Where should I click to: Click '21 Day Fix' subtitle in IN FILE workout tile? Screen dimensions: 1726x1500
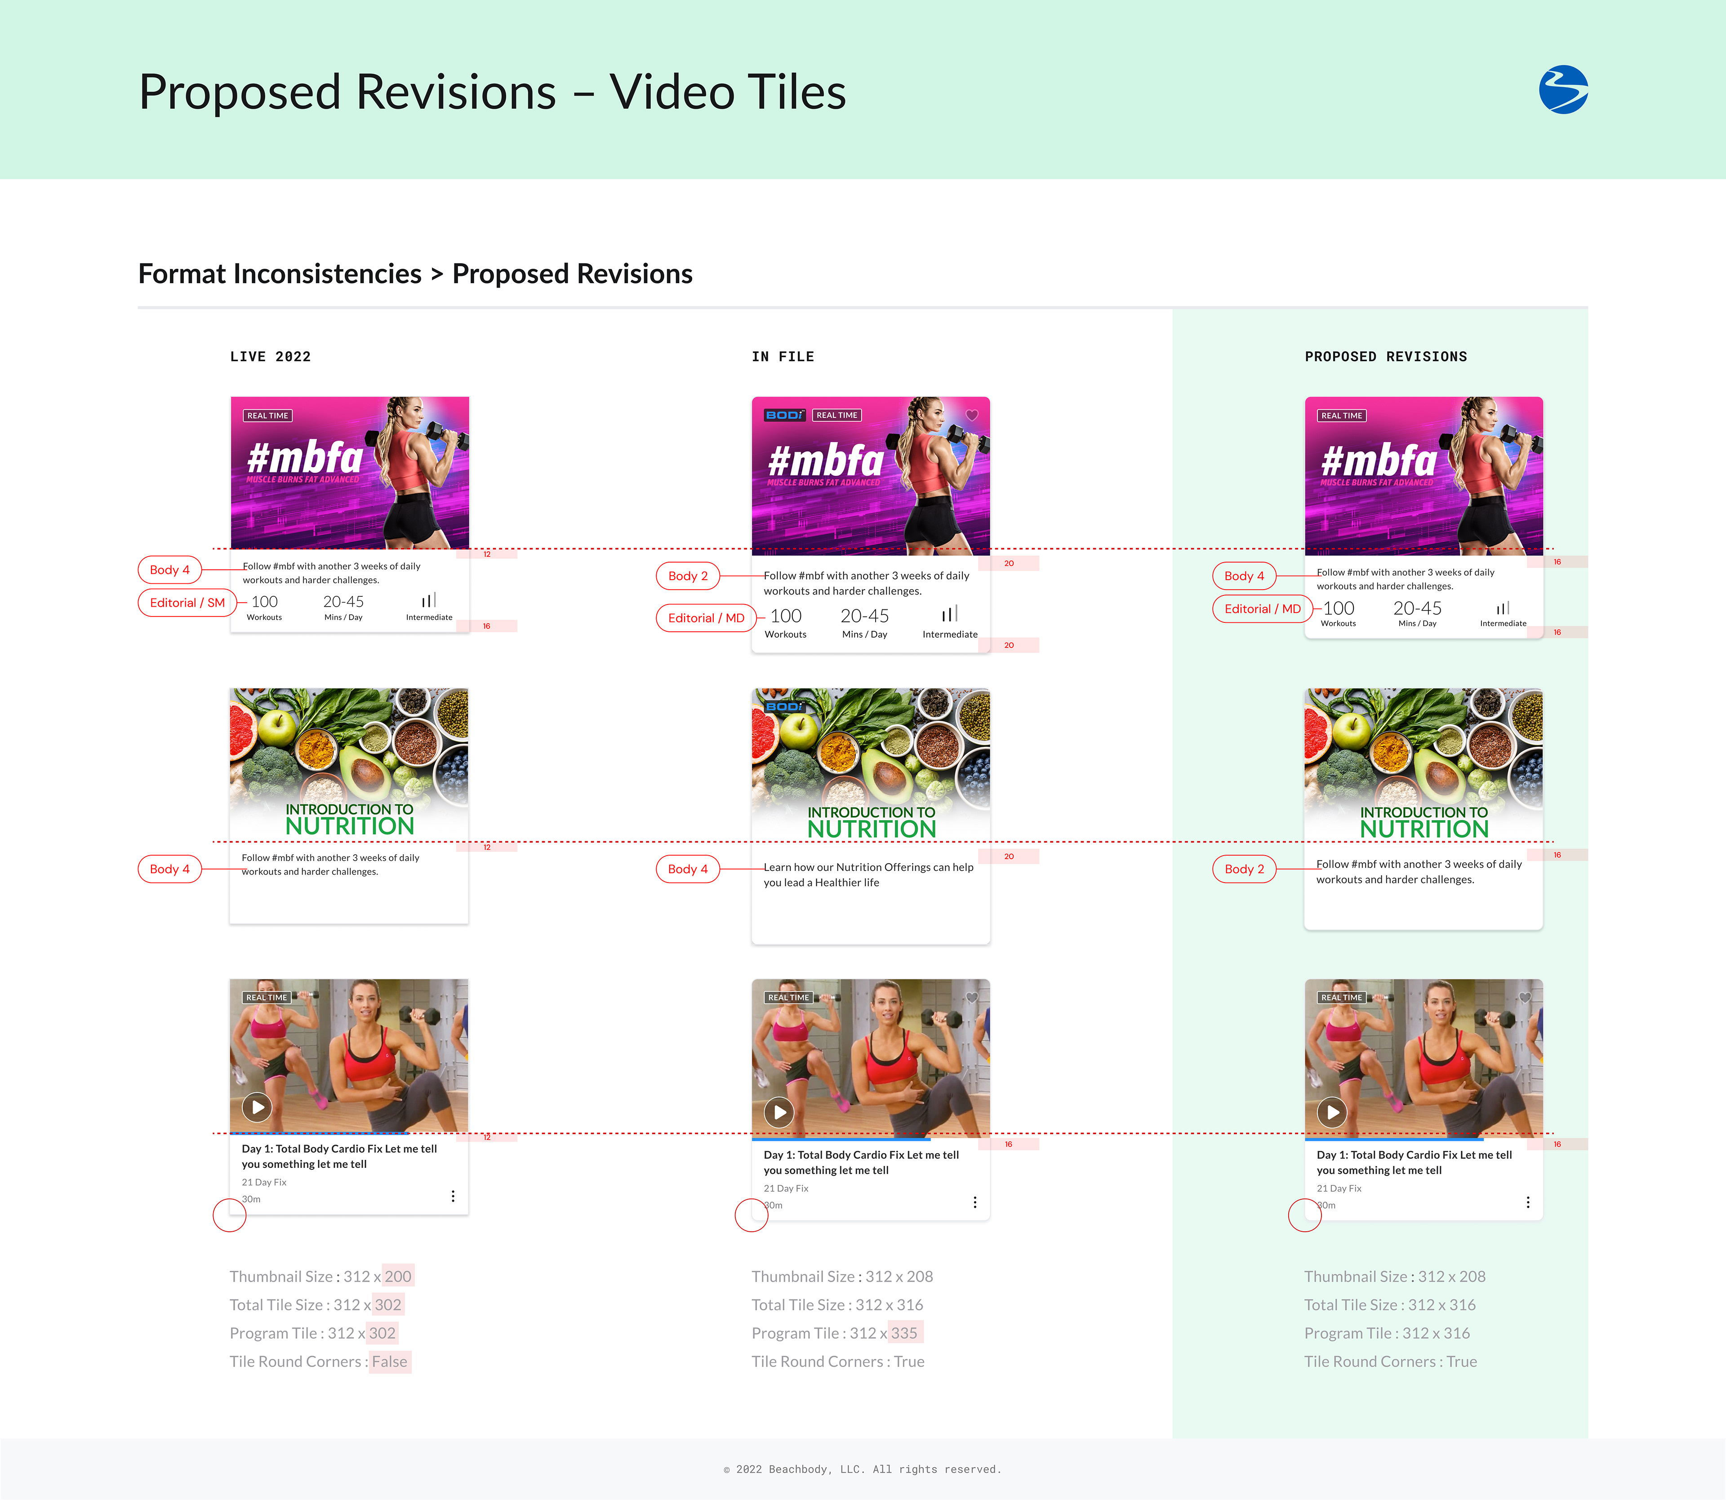(786, 1189)
